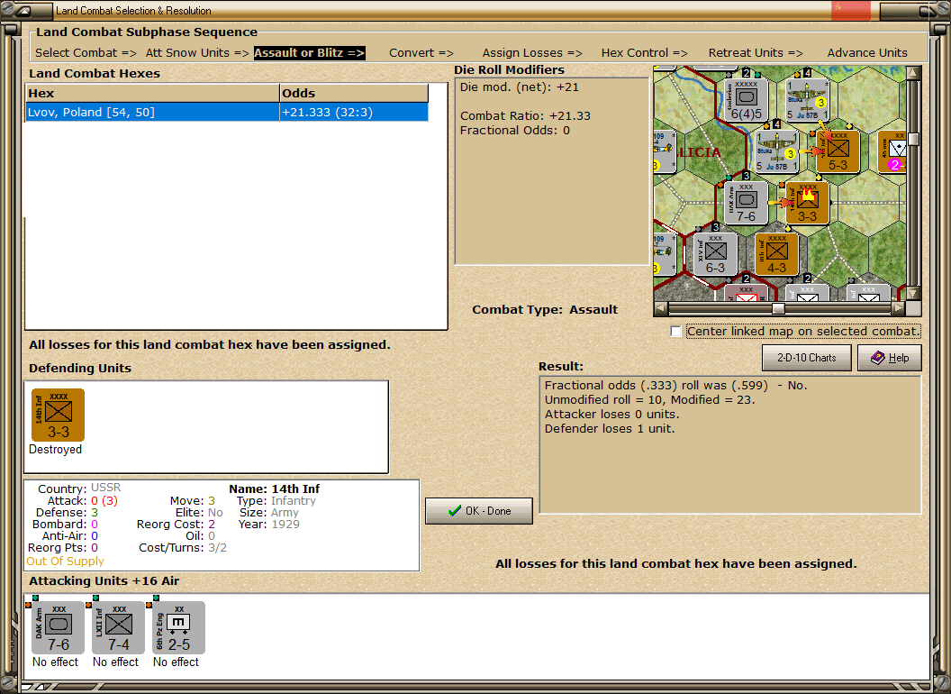The width and height of the screenshot is (951, 694).
Task: Click the Retreat Units subphase step
Action: click(x=755, y=53)
